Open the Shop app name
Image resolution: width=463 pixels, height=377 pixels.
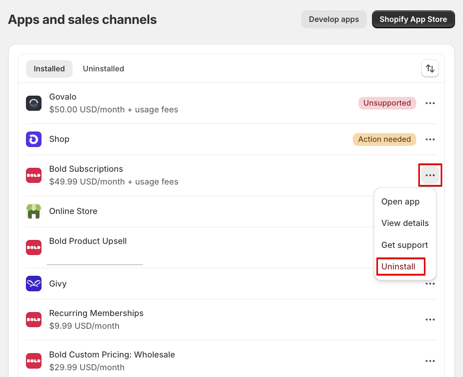pyautogui.click(x=59, y=139)
